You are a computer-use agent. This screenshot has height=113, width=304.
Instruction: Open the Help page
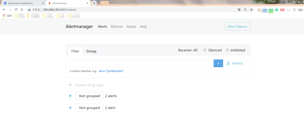click(x=143, y=26)
